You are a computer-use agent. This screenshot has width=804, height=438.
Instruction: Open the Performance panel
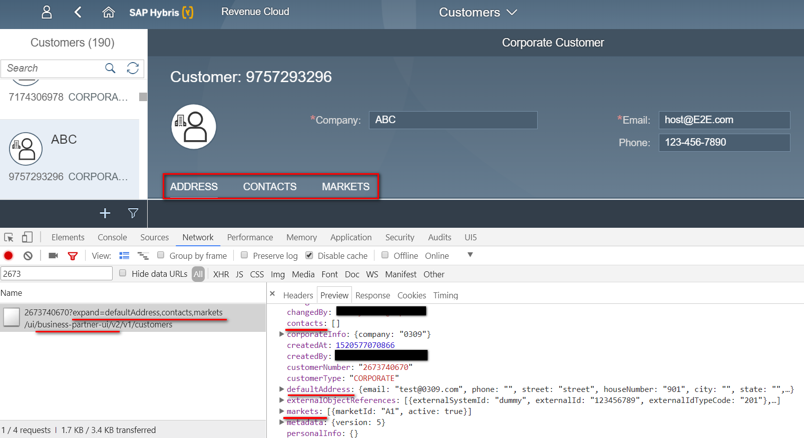click(250, 237)
